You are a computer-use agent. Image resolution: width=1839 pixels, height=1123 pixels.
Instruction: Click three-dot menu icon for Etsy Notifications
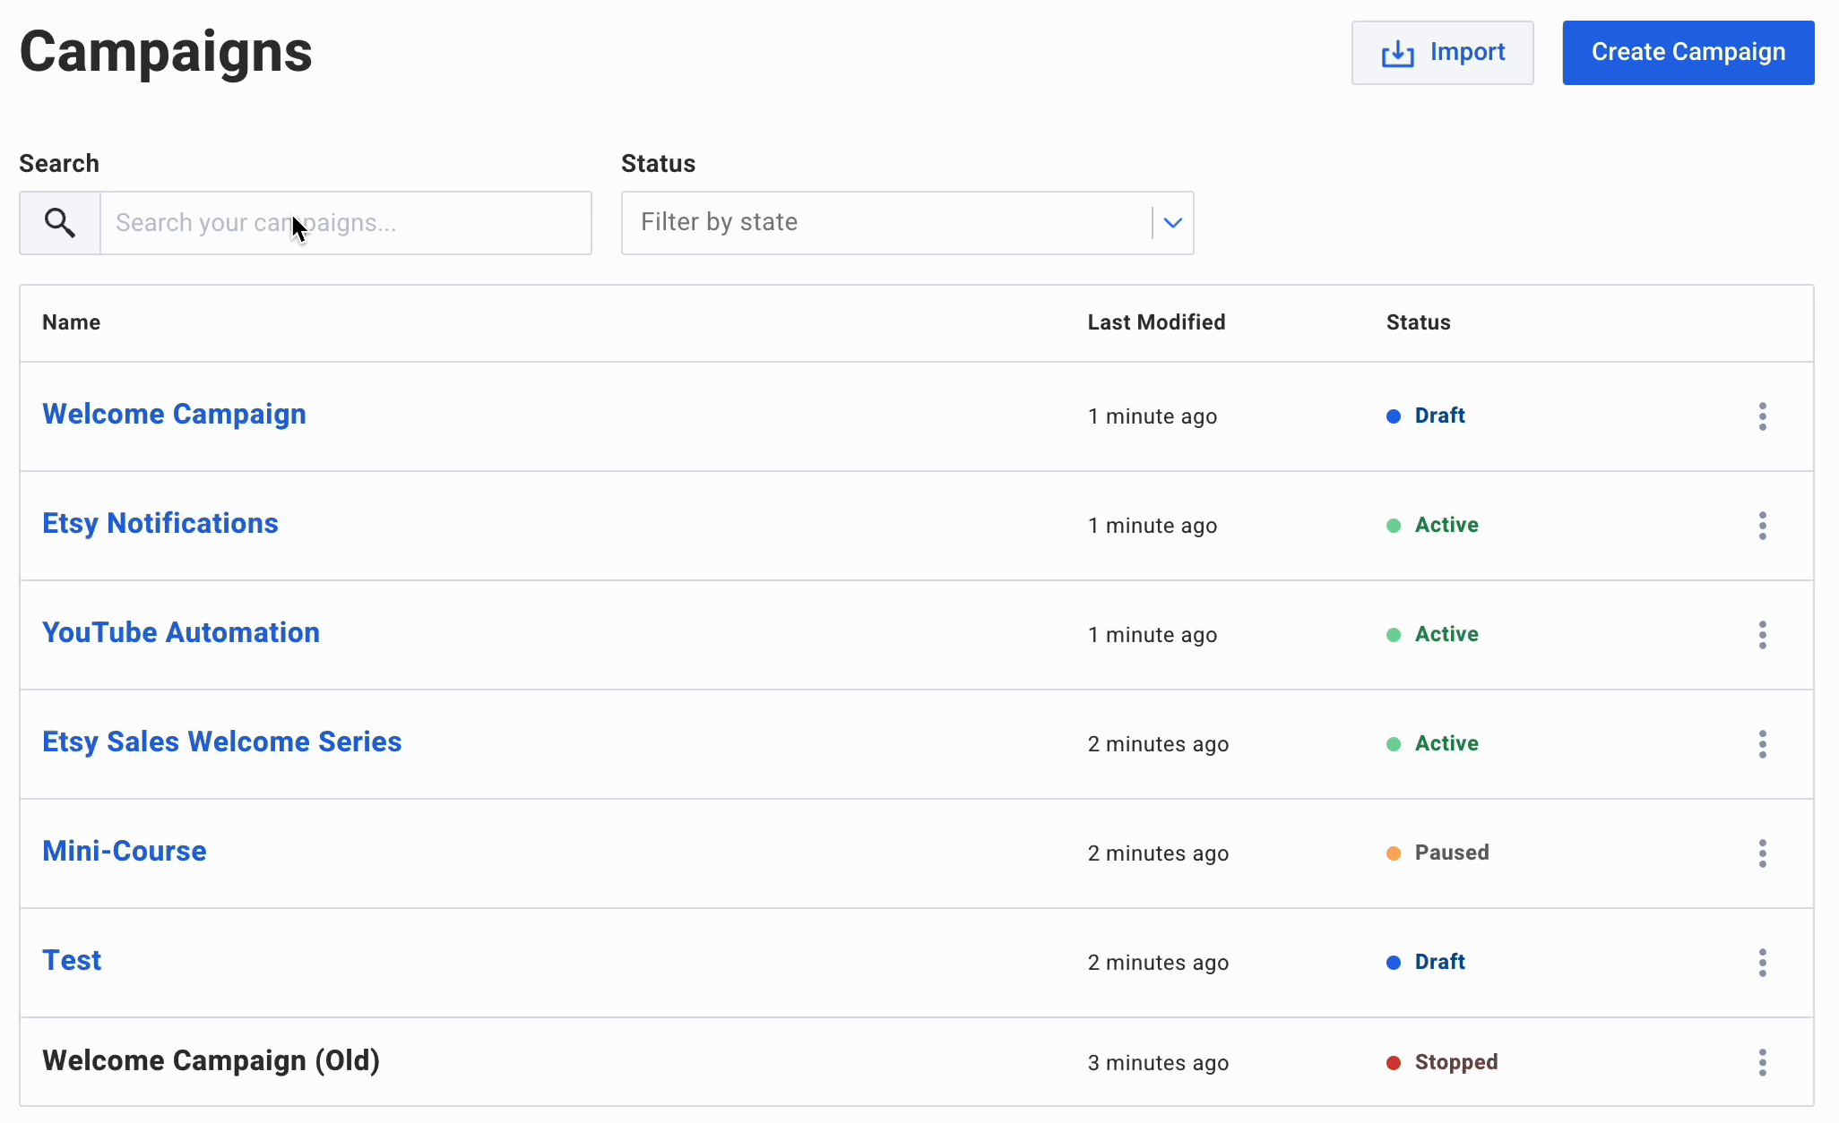(x=1763, y=525)
